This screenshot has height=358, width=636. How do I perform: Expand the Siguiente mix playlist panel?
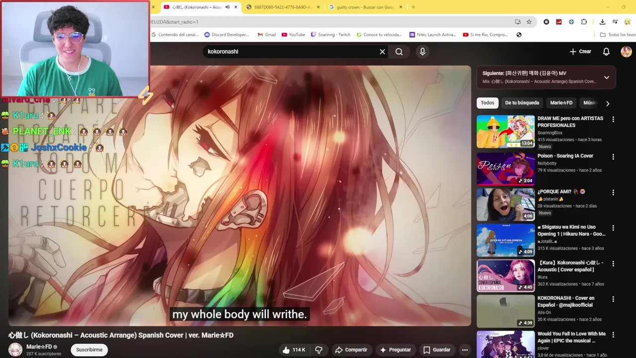pos(607,78)
